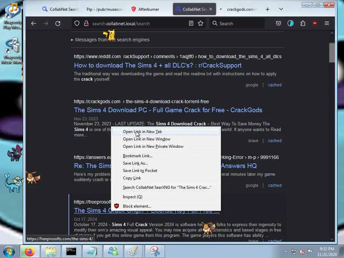
Task: Click the Nov 23, 2023 result date
Action: pos(86,119)
